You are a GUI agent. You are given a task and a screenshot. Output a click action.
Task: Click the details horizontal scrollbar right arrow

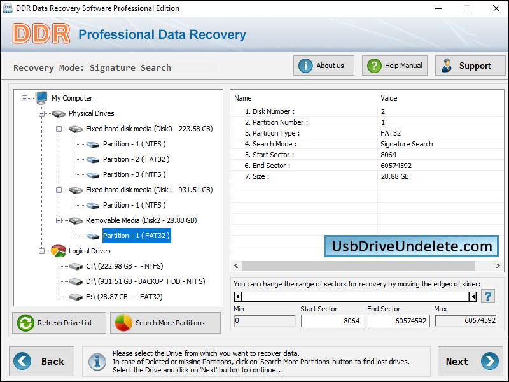(x=498, y=265)
